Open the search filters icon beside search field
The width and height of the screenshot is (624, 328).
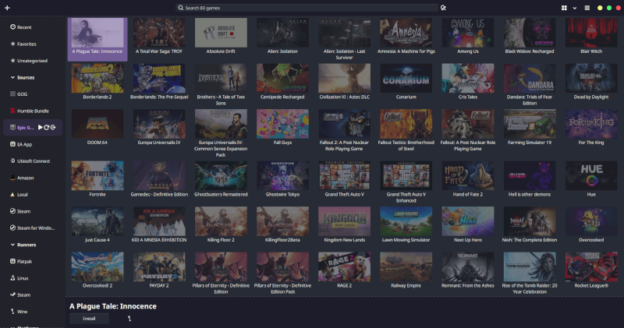coord(443,8)
